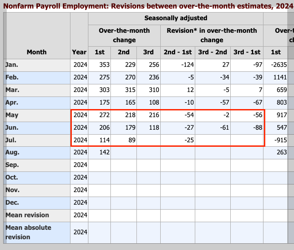Click February's third estimate 236

(x=154, y=77)
